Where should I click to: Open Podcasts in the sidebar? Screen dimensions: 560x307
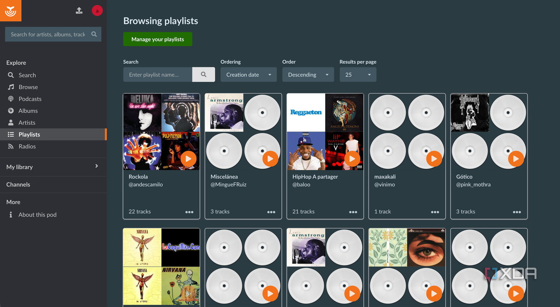click(x=53, y=99)
